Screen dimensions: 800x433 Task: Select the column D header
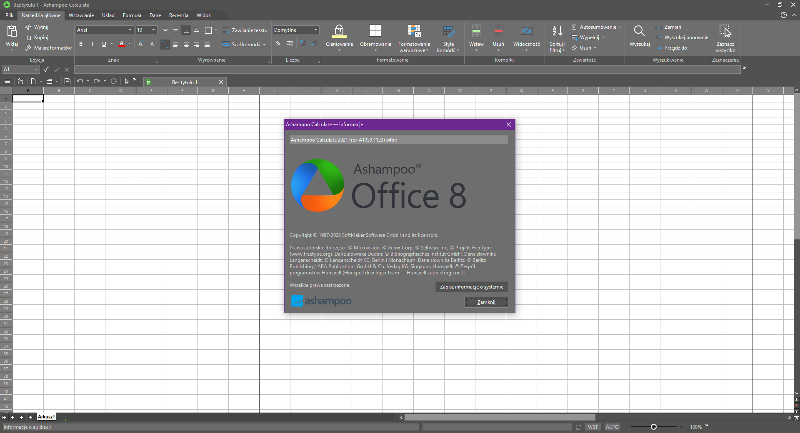(x=121, y=90)
